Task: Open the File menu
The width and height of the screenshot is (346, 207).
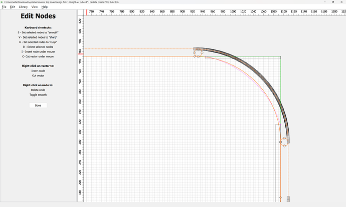Action: pos(4,7)
